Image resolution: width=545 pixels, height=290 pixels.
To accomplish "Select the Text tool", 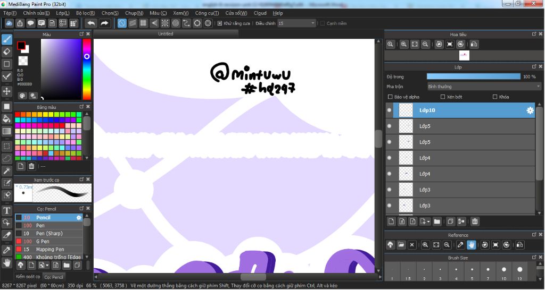I will click(x=6, y=210).
